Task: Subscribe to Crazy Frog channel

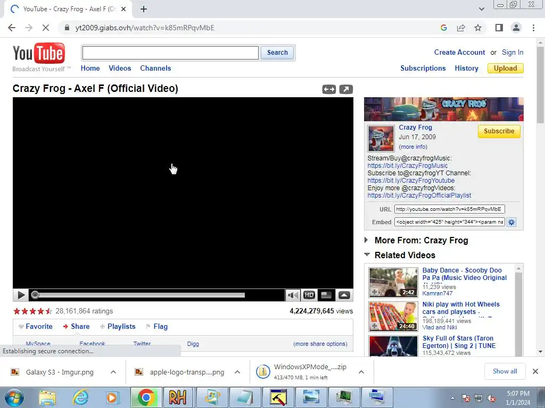Action: coord(499,131)
